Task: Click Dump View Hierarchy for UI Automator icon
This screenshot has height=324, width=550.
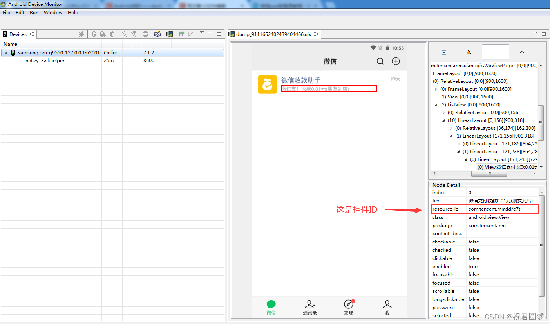Action: click(170, 34)
